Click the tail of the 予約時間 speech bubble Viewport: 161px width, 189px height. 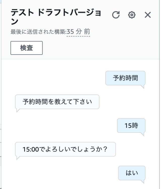(x=142, y=87)
